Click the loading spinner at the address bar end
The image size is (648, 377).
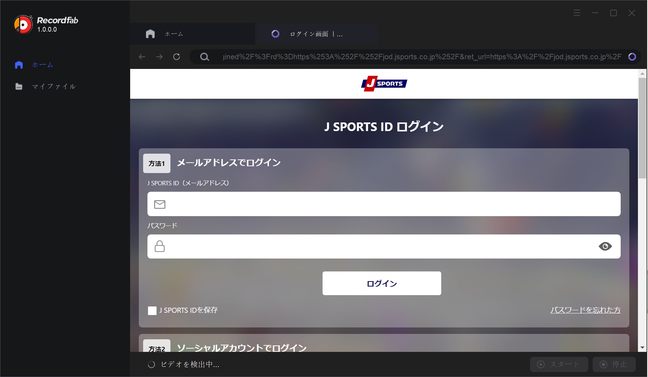[632, 57]
